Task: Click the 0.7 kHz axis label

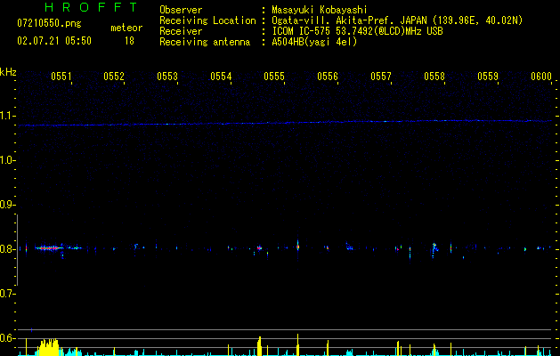Action: tap(7, 294)
